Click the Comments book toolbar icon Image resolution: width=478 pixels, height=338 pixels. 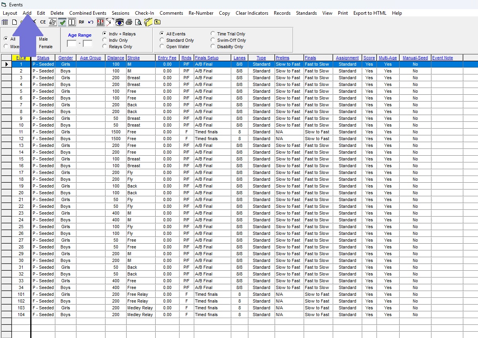tap(72, 22)
